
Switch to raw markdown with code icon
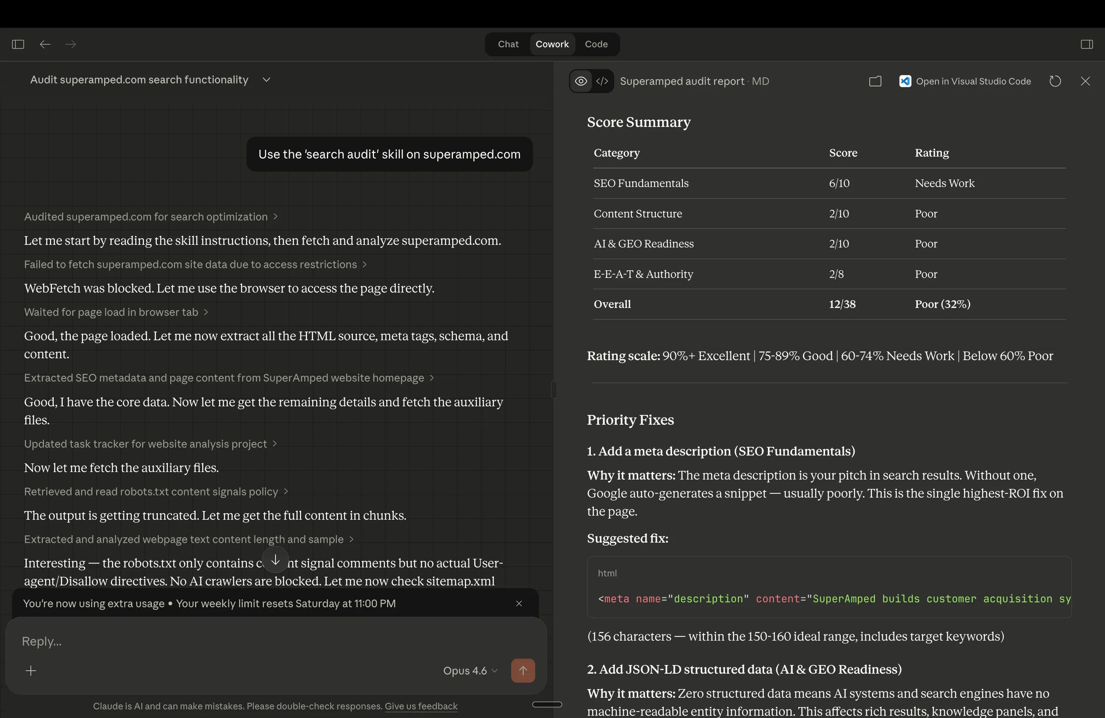[x=602, y=81]
